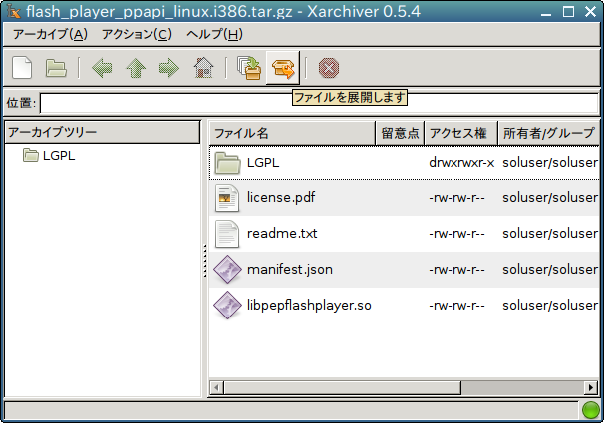The width and height of the screenshot is (604, 423).
Task: Click drwxrwxr-x permission of LGPL
Action: [461, 163]
